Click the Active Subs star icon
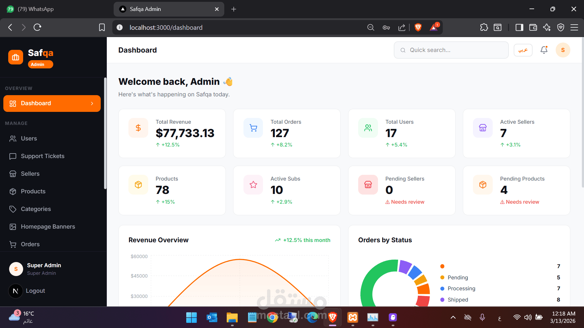The image size is (584, 328). point(253,185)
